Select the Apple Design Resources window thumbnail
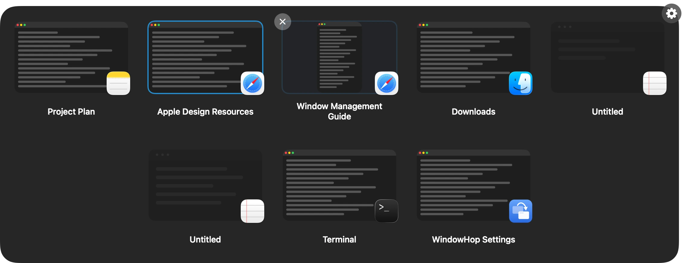Image resolution: width=685 pixels, height=263 pixels. (205, 57)
